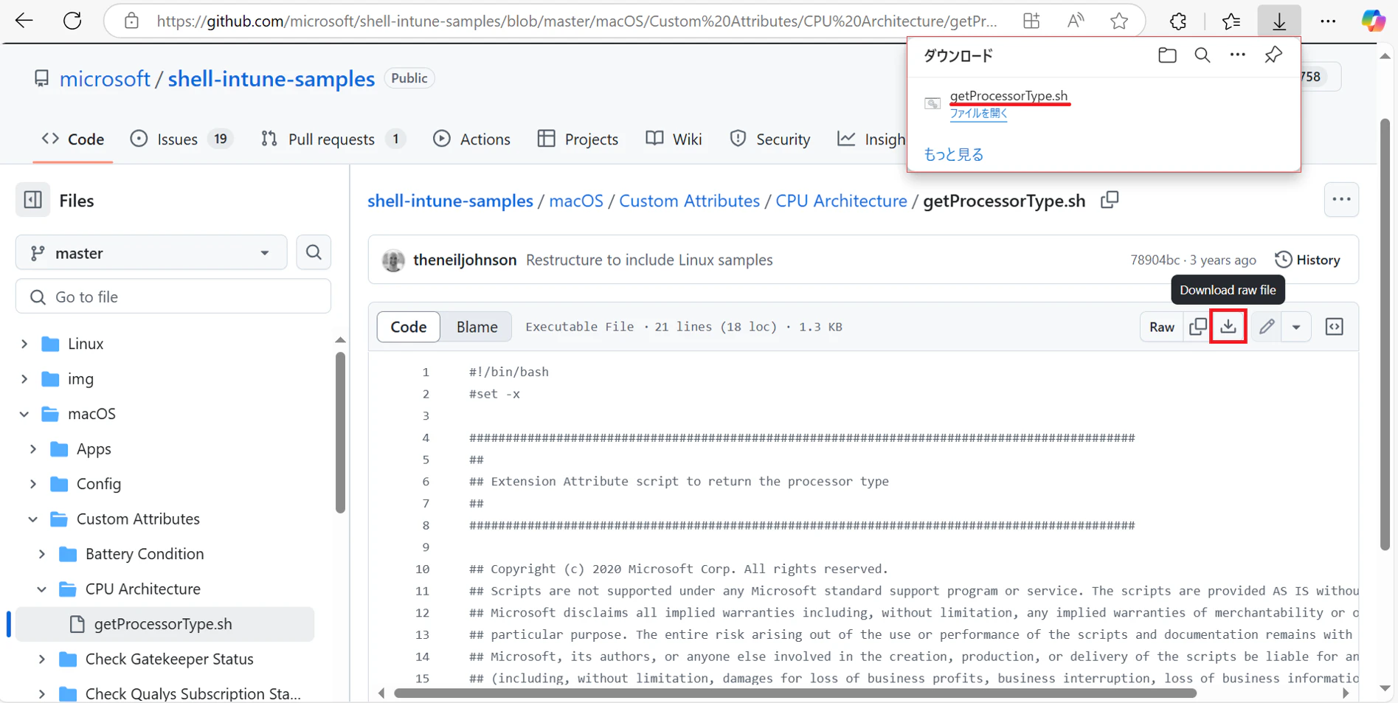Click the Raw button

point(1160,326)
